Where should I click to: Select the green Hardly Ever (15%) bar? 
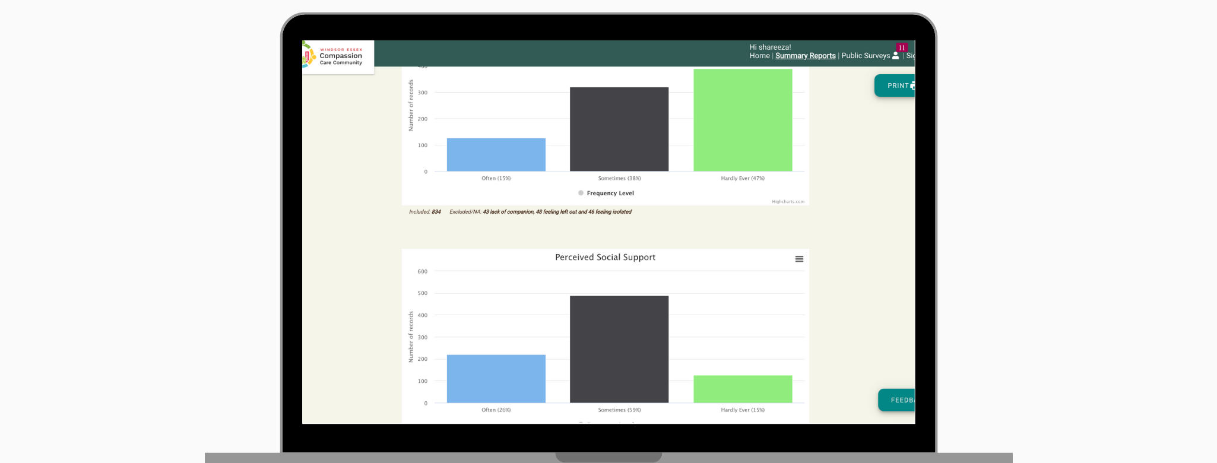(x=742, y=389)
